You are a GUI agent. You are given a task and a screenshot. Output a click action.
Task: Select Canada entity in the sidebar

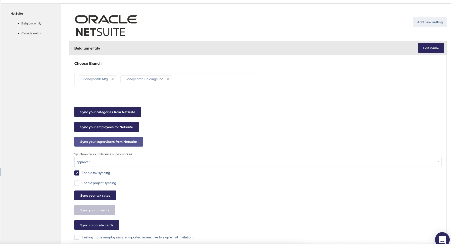(x=31, y=33)
